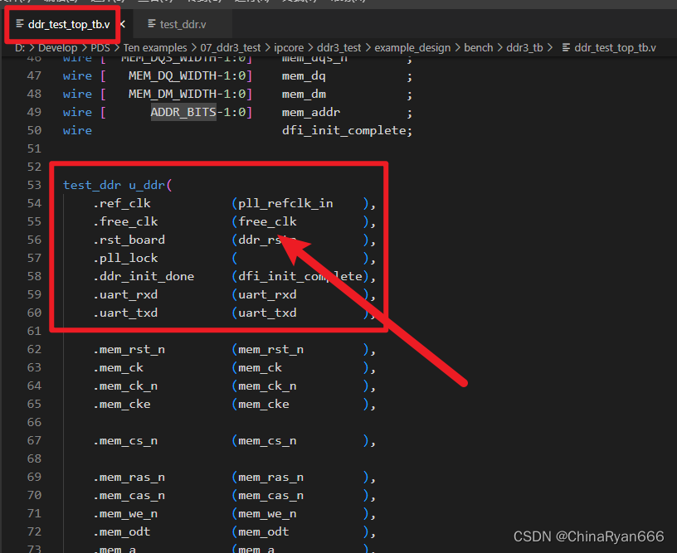Click file icon in breadcrumb path

[x=566, y=47]
